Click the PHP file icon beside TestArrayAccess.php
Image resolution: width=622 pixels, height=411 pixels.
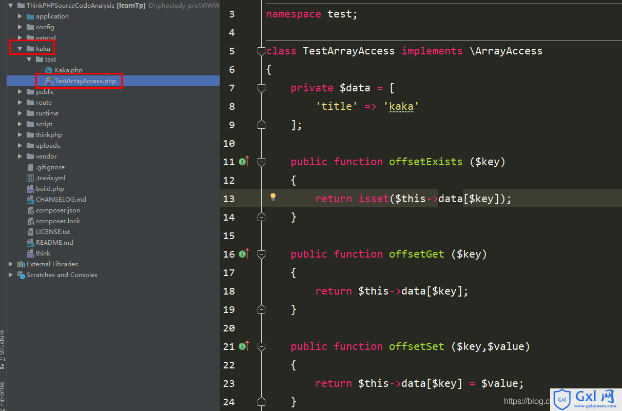click(x=49, y=81)
